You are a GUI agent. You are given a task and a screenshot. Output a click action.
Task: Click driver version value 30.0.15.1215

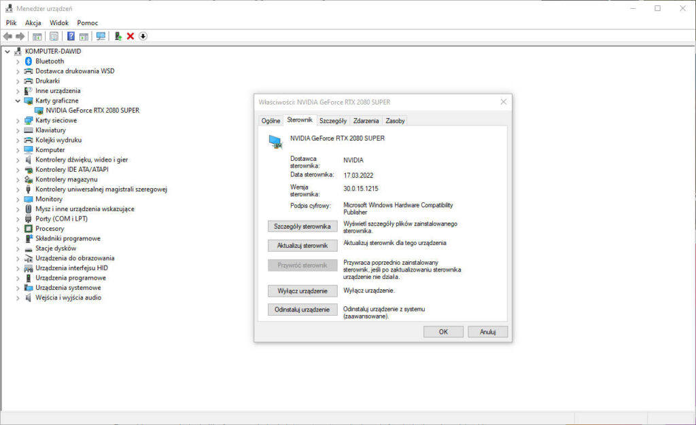pyautogui.click(x=361, y=189)
